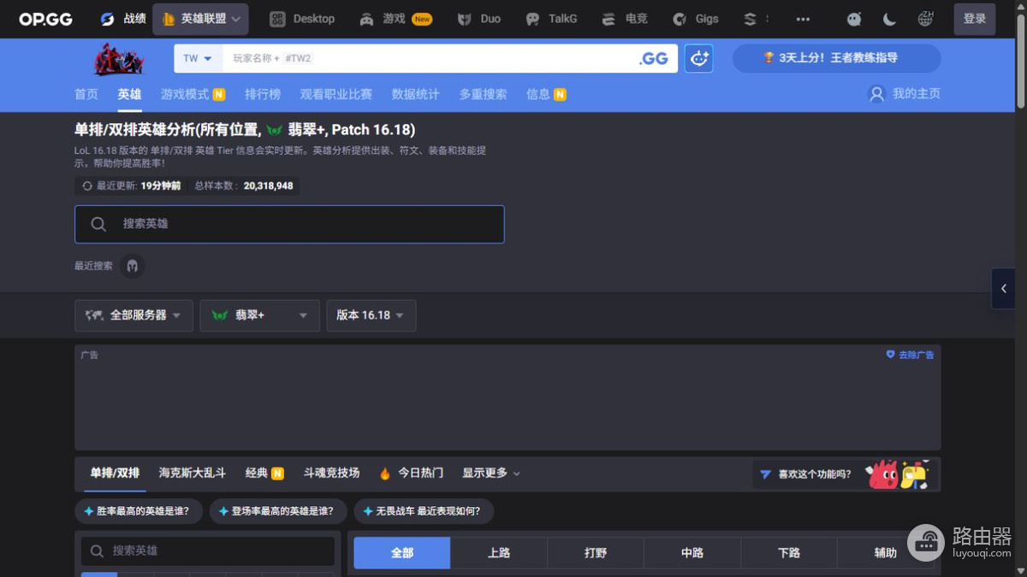This screenshot has width=1027, height=577.
Task: Select the 打野 position filter
Action: coord(596,553)
